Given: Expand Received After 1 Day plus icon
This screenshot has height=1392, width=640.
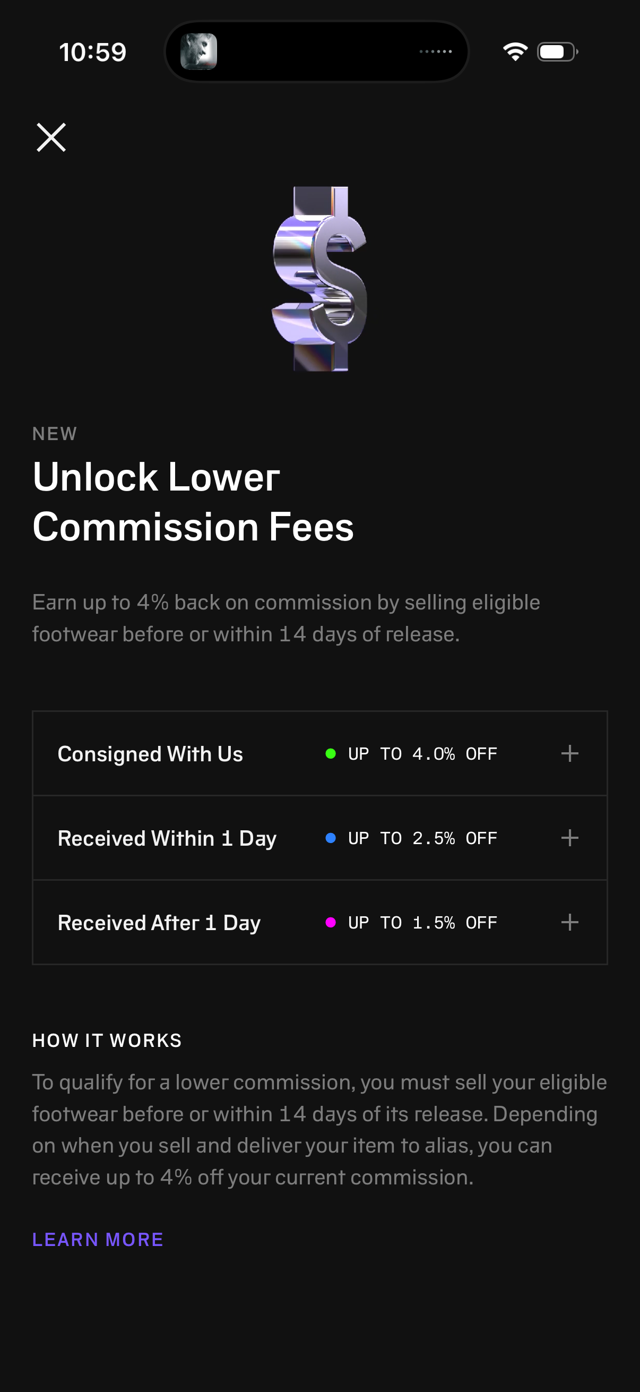Looking at the screenshot, I should [569, 922].
